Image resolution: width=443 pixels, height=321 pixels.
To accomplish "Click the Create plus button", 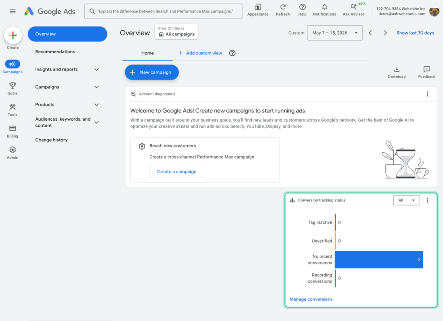I will pos(13,35).
